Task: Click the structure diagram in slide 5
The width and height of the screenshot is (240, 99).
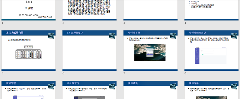Action: (x=28, y=52)
